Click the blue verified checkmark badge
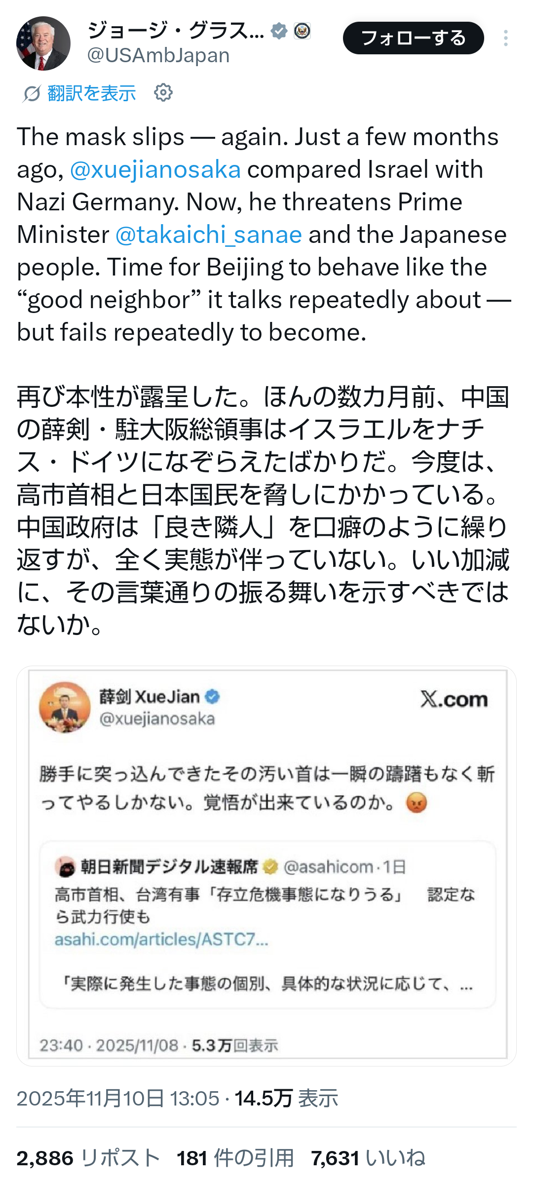This screenshot has width=533, height=1187. 279,31
